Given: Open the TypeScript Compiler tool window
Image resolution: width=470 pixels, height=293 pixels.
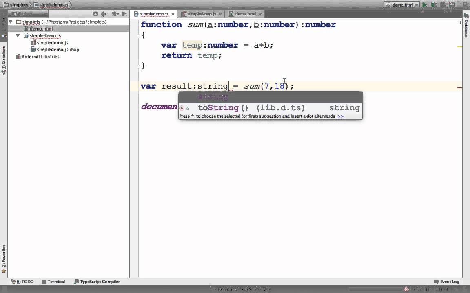Looking at the screenshot, I should click(x=97, y=282).
